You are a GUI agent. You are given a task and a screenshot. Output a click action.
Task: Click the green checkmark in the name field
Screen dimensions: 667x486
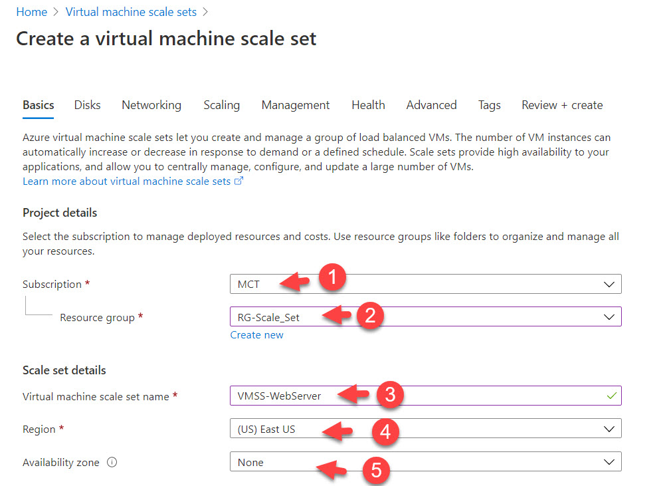click(x=611, y=396)
